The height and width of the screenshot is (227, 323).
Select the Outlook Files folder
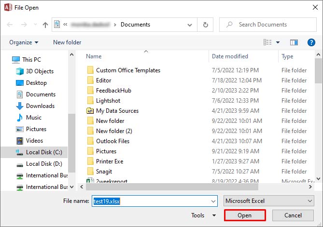112,141
